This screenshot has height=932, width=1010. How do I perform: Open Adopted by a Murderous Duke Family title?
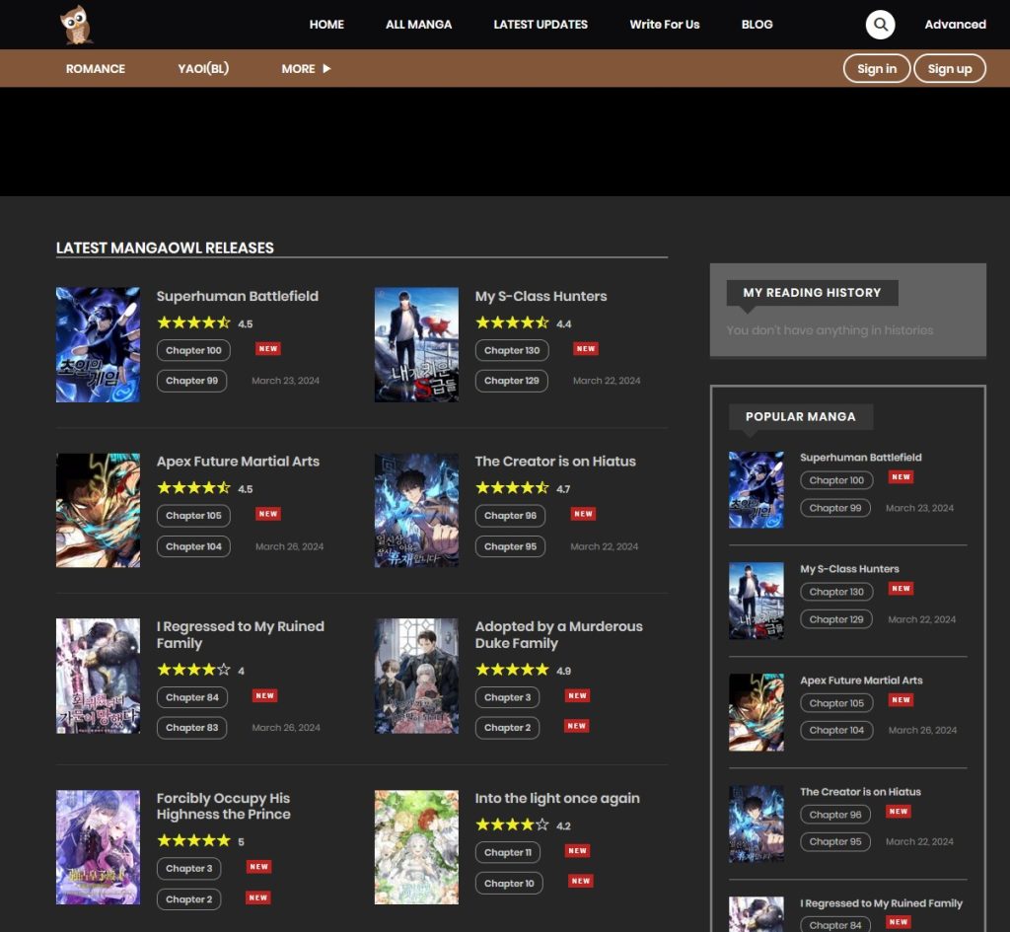coord(558,634)
